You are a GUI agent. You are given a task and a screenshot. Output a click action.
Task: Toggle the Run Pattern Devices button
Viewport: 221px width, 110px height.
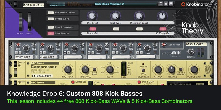[x=51, y=13]
